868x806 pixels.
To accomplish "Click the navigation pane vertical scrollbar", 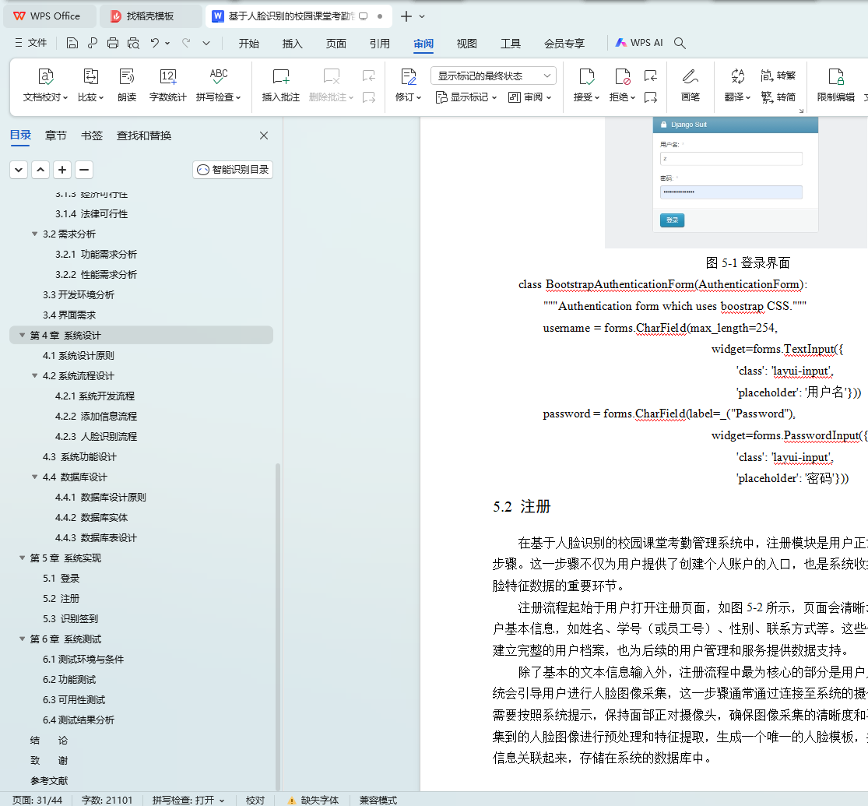I will (x=278, y=626).
